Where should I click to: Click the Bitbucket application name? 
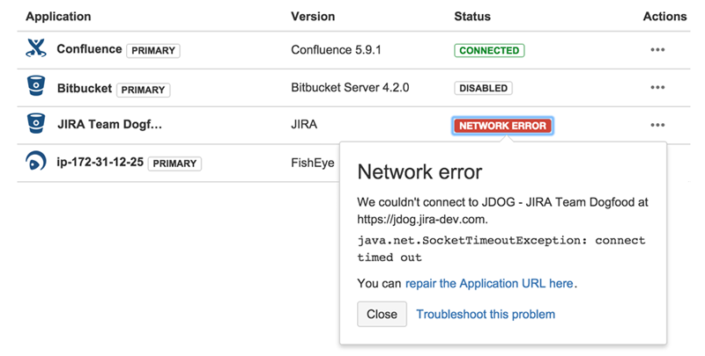point(85,88)
